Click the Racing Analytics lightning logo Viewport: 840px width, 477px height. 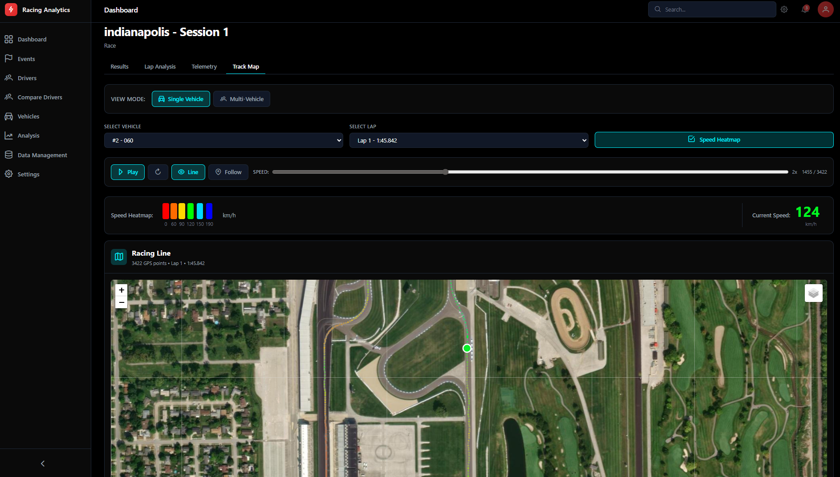pos(11,10)
